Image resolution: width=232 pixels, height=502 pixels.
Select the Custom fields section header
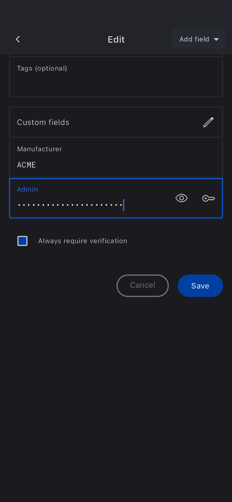click(x=43, y=122)
